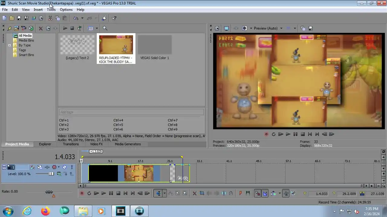Toggle Ignore Event Grouping button
The image size is (387, 217).
click(x=293, y=193)
